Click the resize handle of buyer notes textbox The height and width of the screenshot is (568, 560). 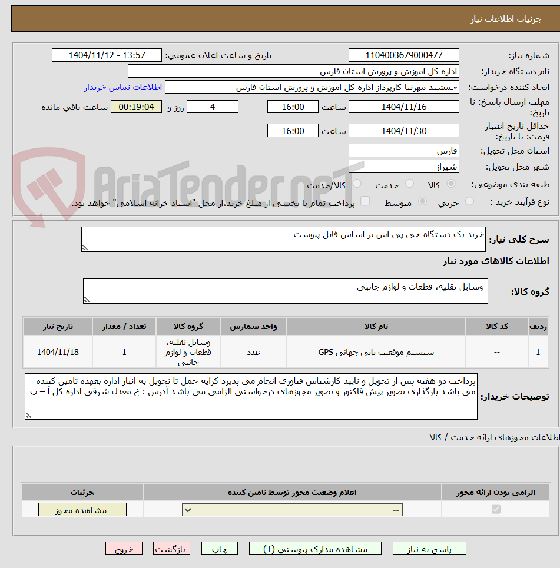click(28, 416)
